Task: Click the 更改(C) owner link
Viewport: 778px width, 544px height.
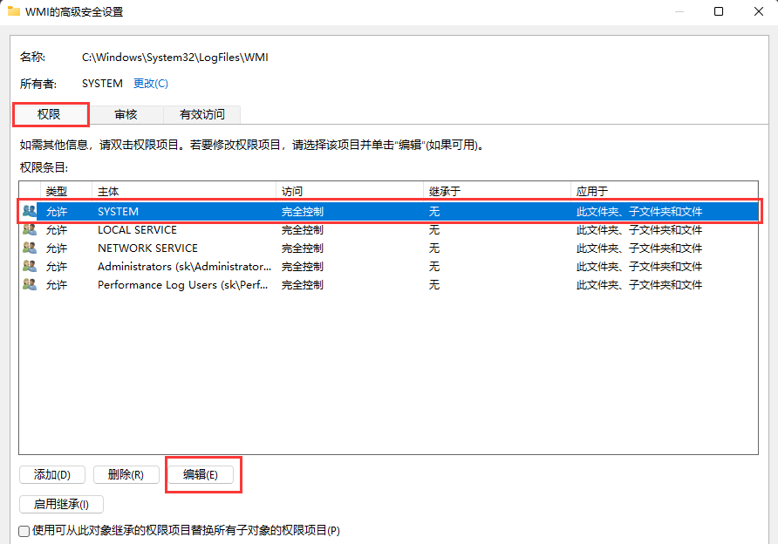Action: 150,84
